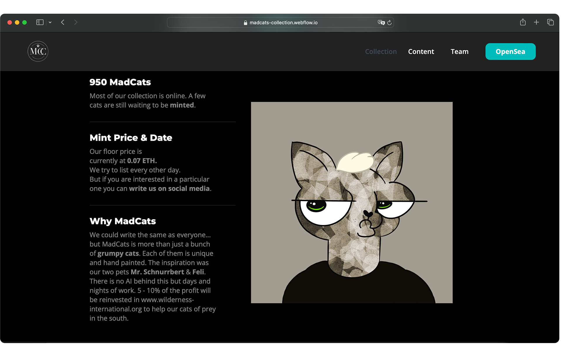Click the forward navigation arrow
Viewport: 561px width, 364px height.
pos(76,22)
